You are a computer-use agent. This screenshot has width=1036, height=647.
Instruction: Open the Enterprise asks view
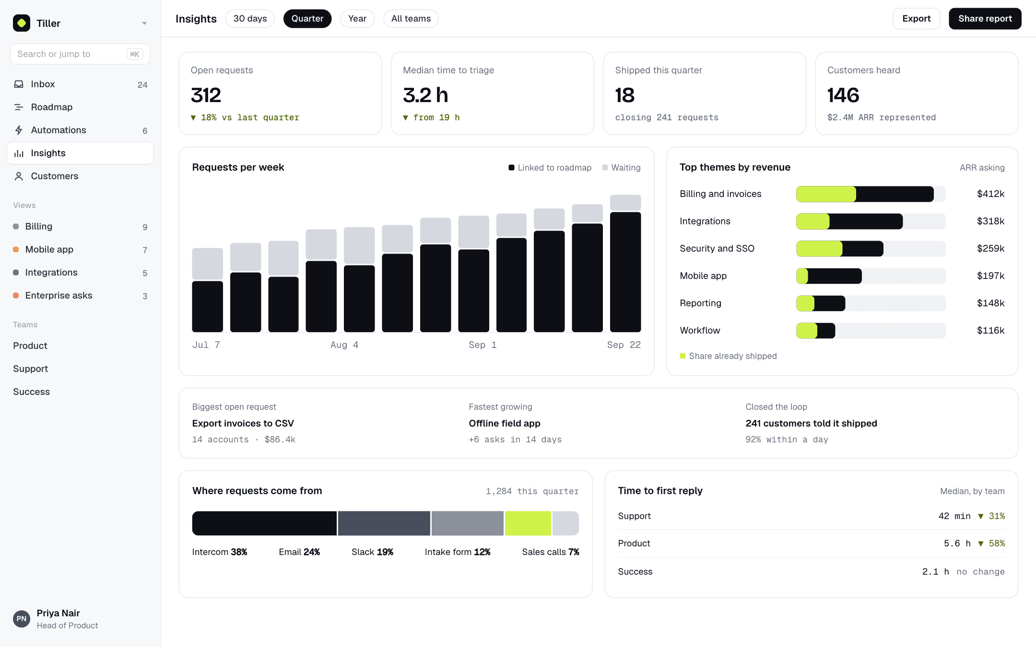[x=80, y=295]
